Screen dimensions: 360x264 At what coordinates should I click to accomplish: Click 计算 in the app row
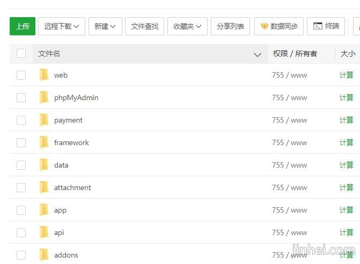(346, 210)
